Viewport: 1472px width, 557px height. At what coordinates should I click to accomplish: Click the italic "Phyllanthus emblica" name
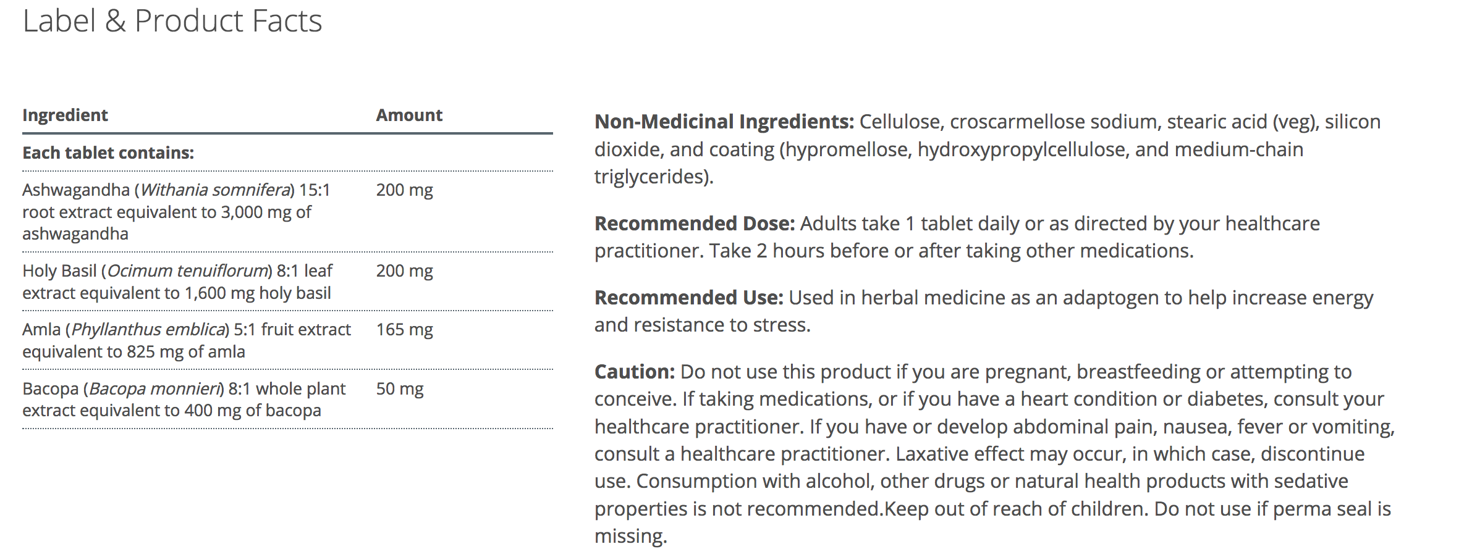[x=148, y=330]
